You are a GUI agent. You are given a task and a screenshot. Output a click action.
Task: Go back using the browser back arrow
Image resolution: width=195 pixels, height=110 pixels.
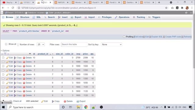pyautogui.click(x=3, y=8)
